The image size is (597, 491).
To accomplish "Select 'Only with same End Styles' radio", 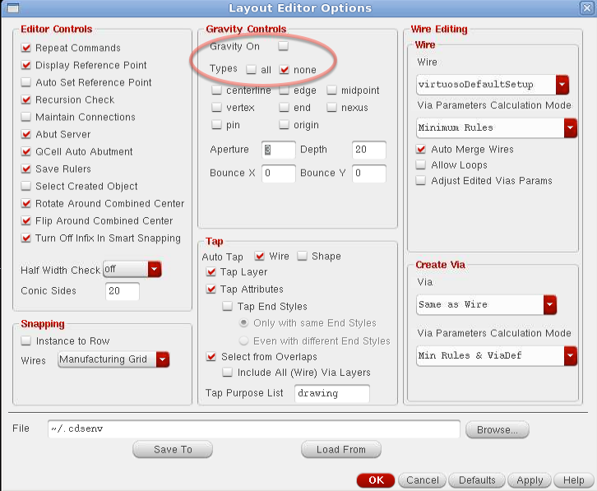I will 243,323.
